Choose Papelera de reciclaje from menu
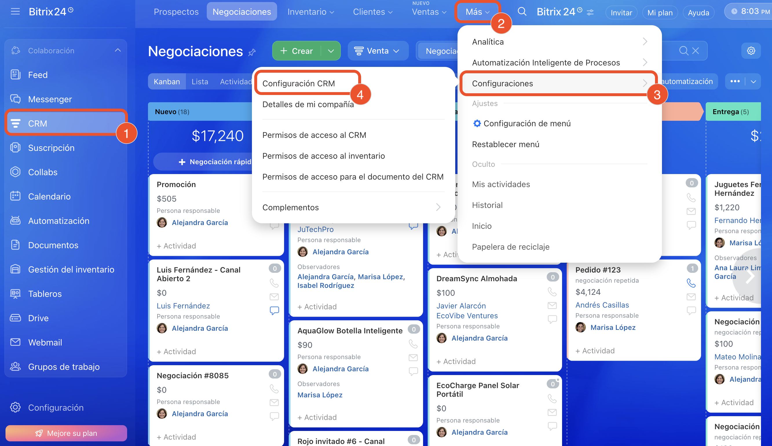772x446 pixels. point(511,246)
